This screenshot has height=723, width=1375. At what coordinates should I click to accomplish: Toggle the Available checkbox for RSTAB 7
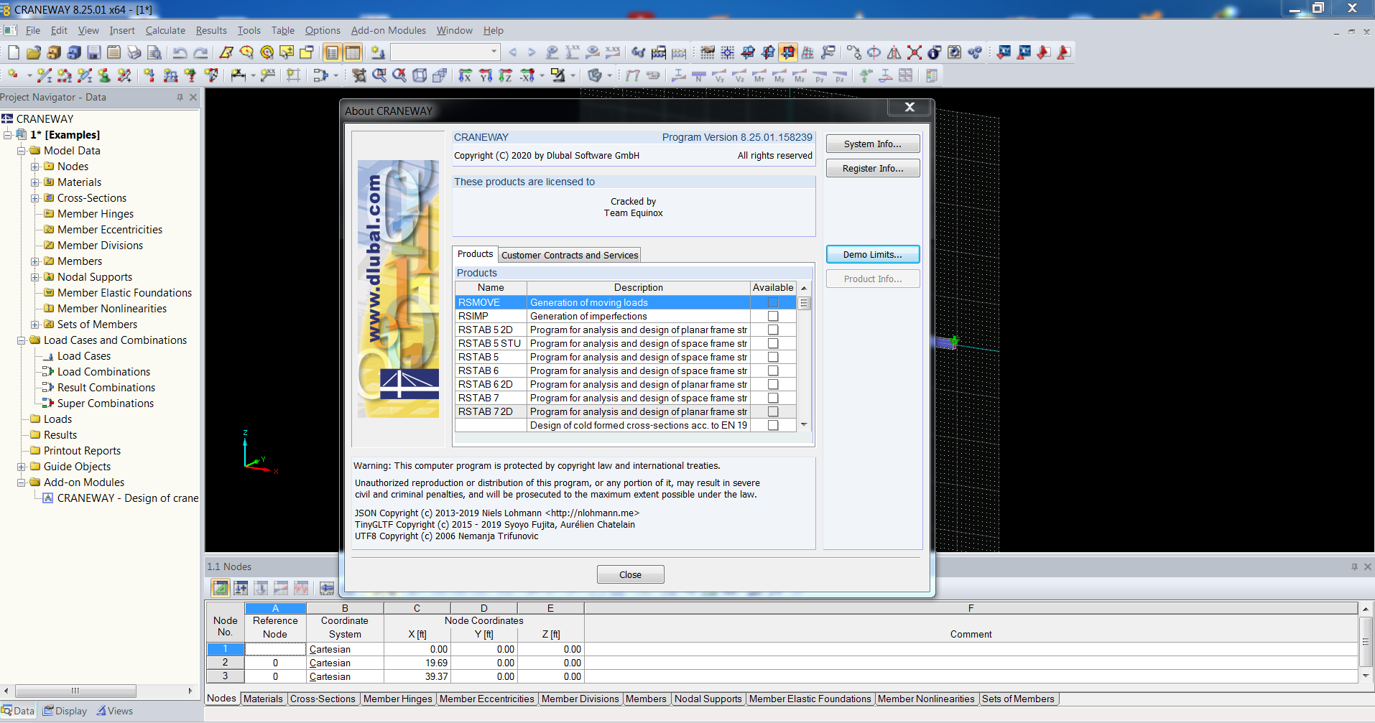(x=772, y=398)
